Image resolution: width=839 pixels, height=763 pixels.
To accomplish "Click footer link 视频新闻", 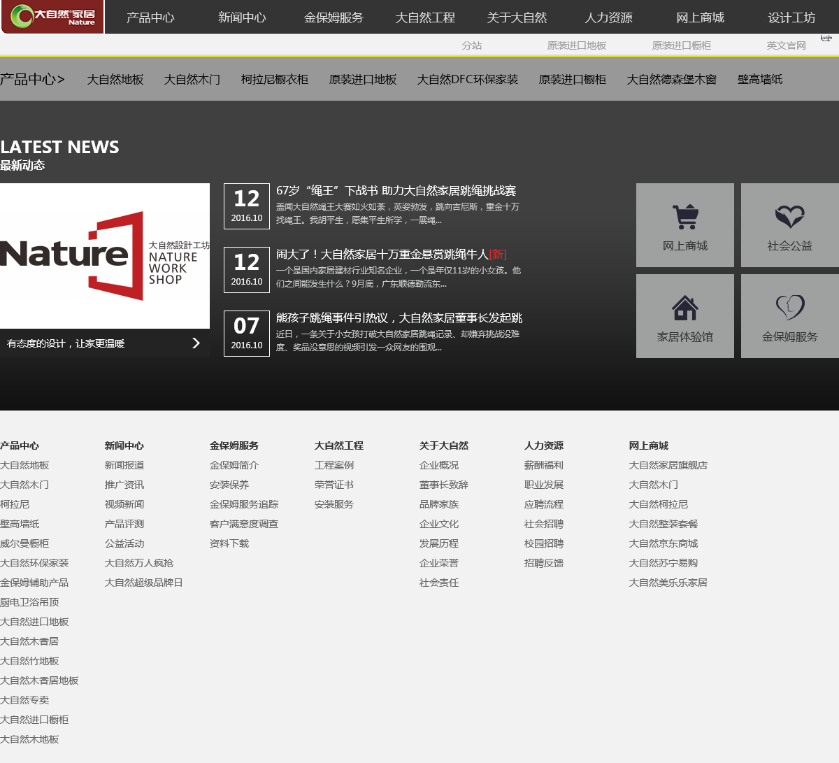I will click(x=124, y=504).
